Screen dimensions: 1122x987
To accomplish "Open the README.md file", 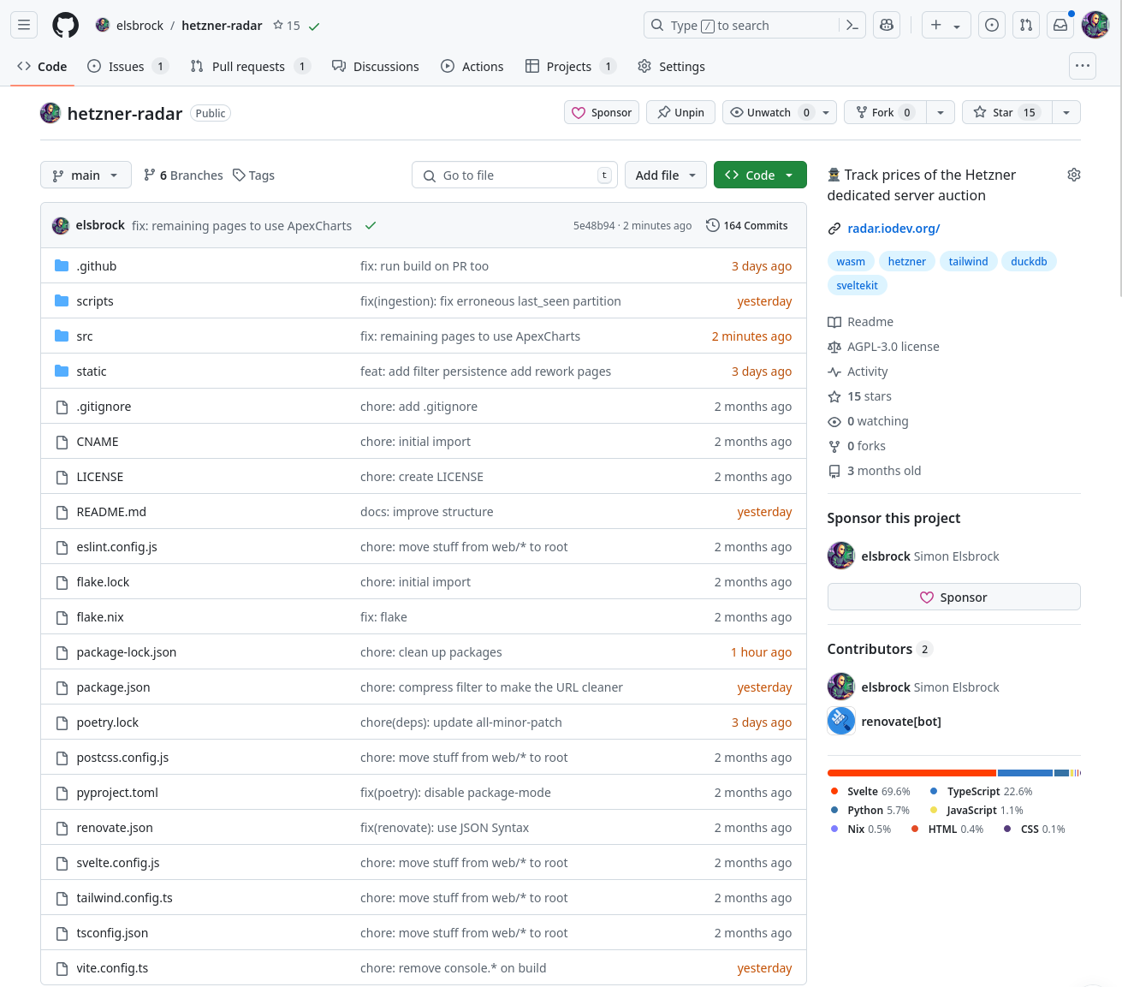I will tap(111, 512).
